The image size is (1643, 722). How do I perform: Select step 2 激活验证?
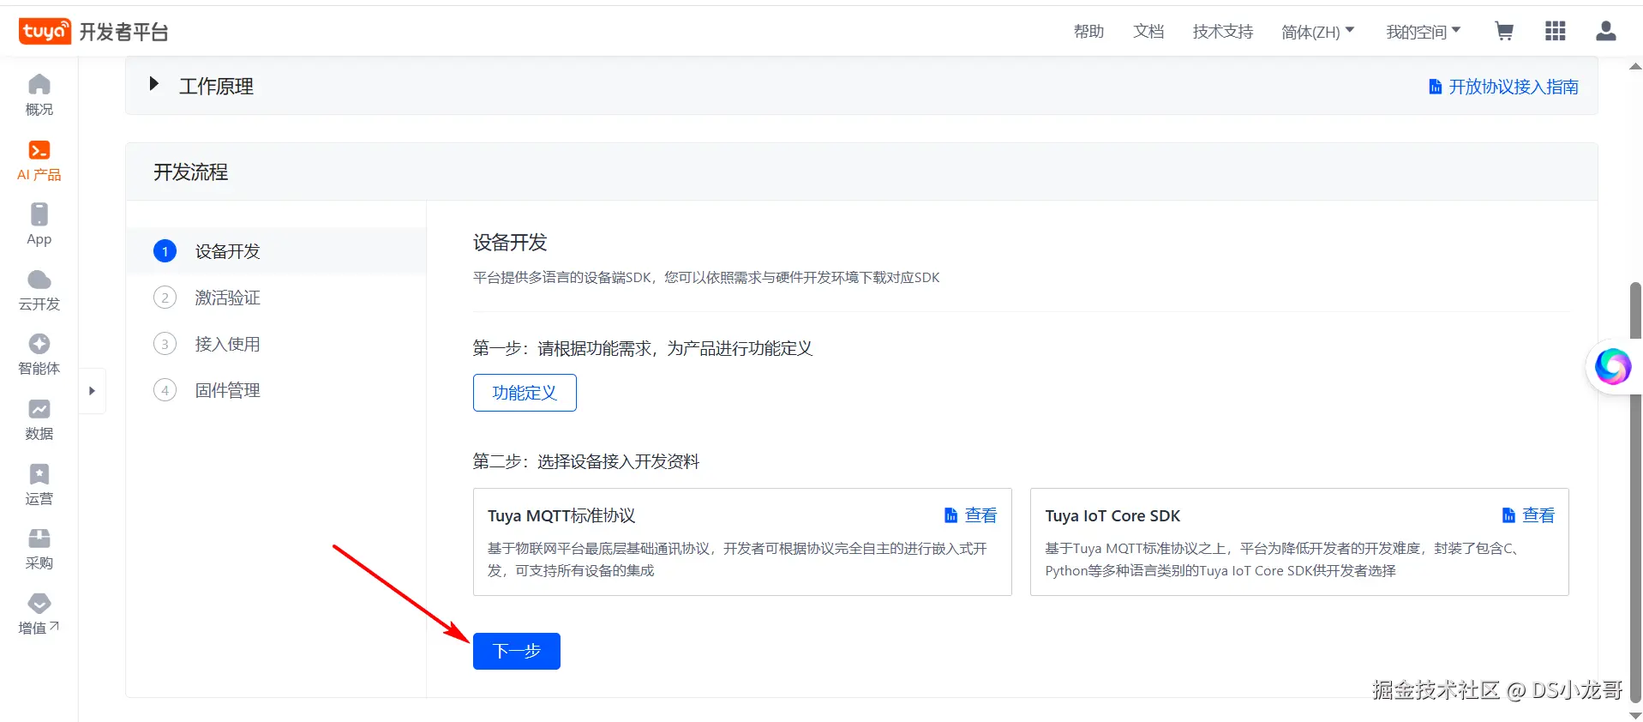pos(276,298)
